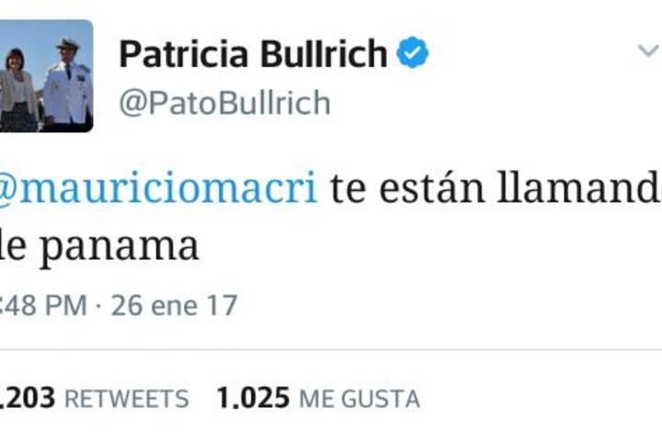This screenshot has height=441, width=662.
Task: Click the surname Bullrich in bold
Action: coord(324,53)
